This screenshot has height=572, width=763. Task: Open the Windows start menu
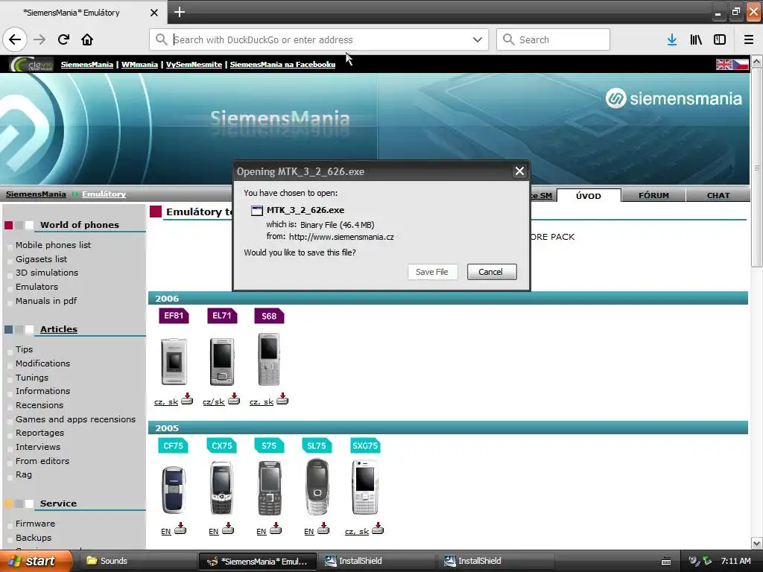36,561
